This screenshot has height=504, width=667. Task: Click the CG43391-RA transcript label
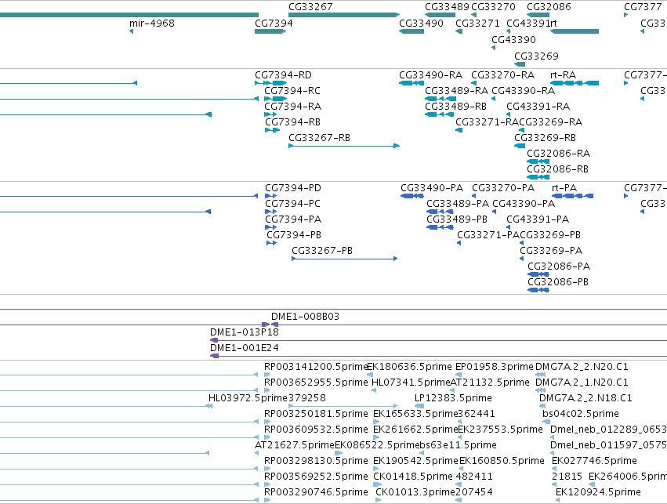pos(538,107)
